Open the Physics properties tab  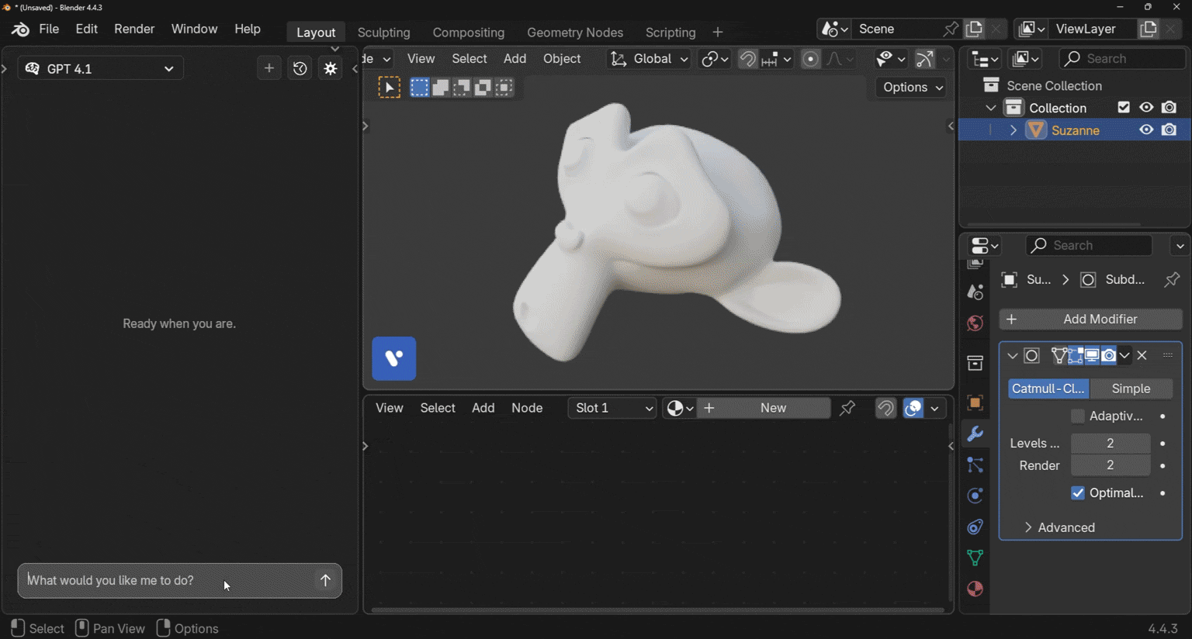(975, 496)
